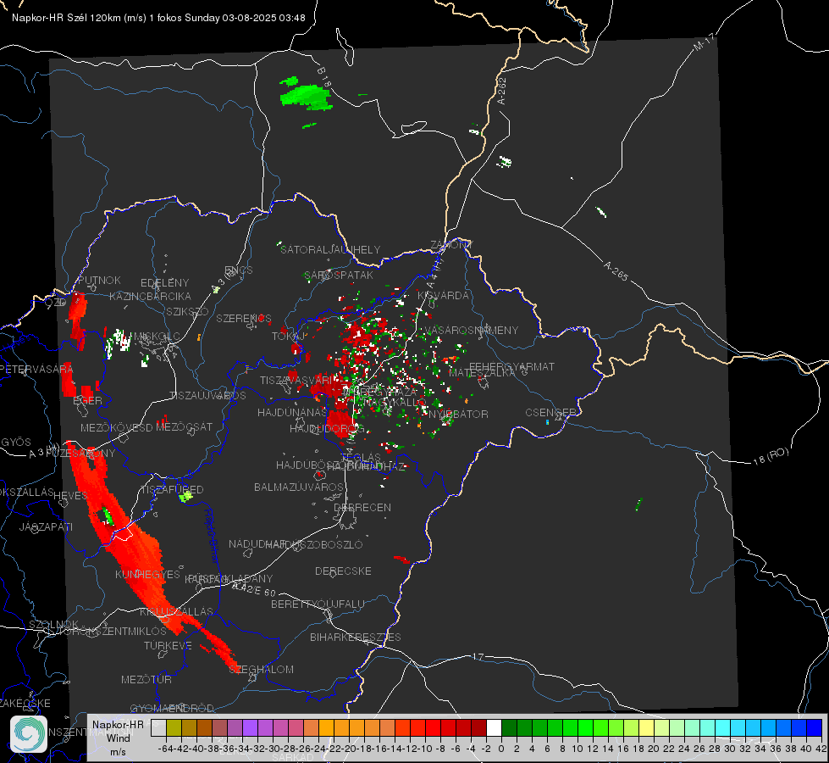This screenshot has width=829, height=763.
Task: Click the blue Hajdú-Bihar county label
Action: pyautogui.click(x=212, y=535)
